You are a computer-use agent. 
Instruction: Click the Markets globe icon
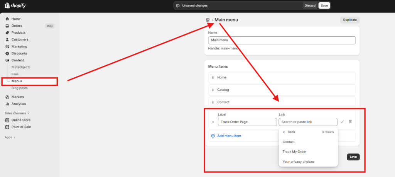pyautogui.click(x=7, y=97)
